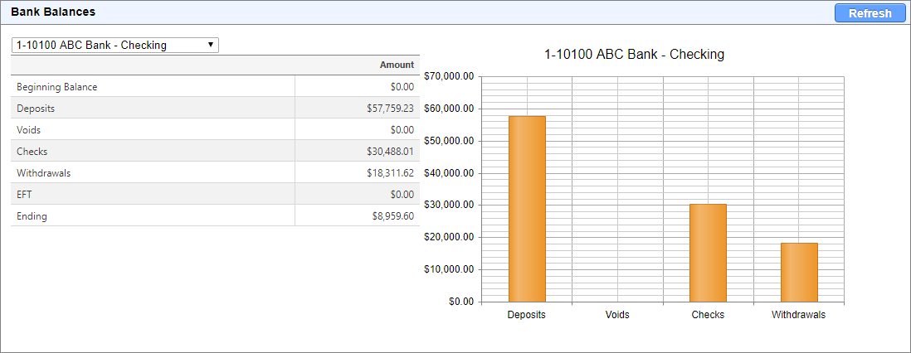Click the $8,959.60 ending amount value

(392, 216)
